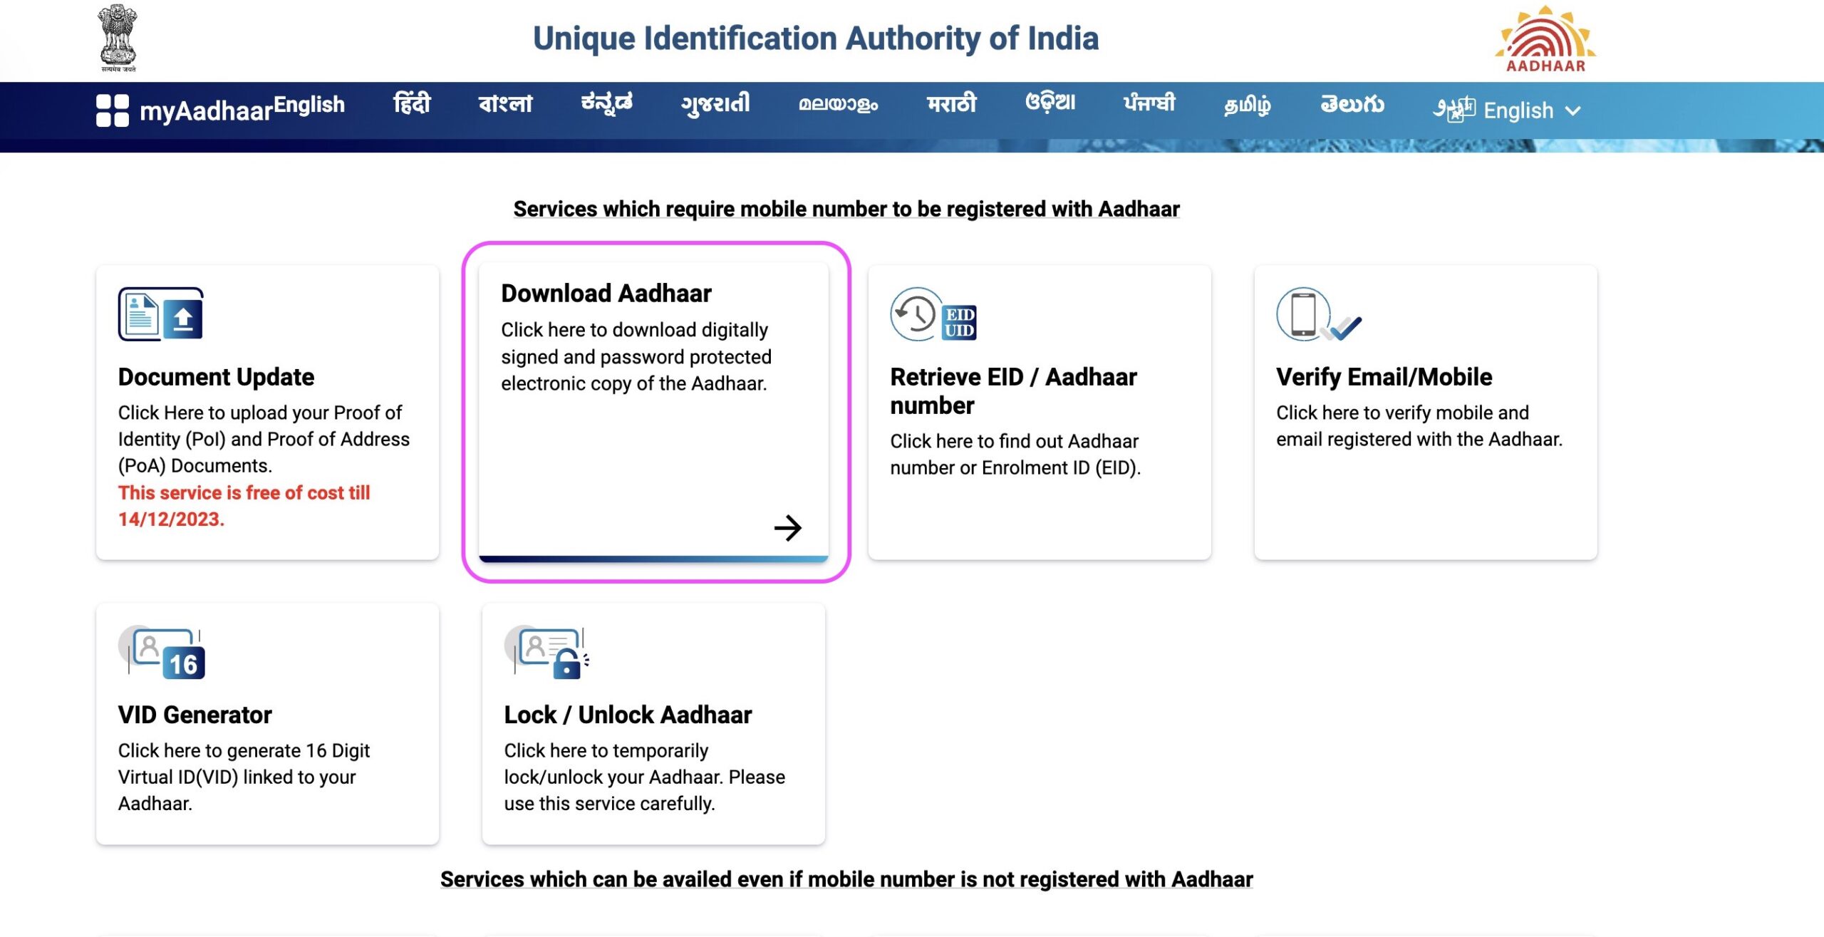Expand the English language dropdown
The width and height of the screenshot is (1824, 937).
pyautogui.click(x=1532, y=110)
